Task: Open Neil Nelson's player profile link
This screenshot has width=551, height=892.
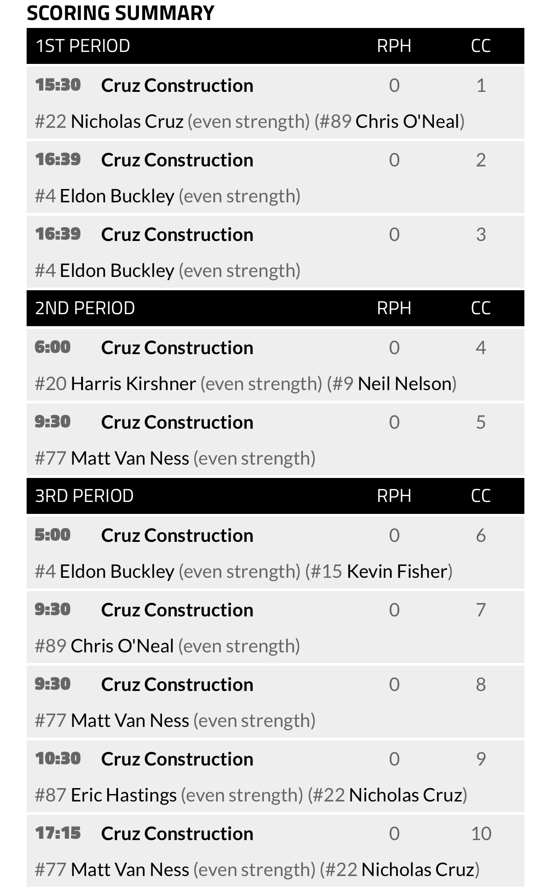Action: 405,384
